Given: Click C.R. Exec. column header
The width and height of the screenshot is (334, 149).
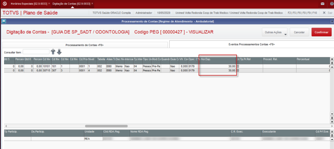Looking at the screenshot, I should (x=246, y=133).
